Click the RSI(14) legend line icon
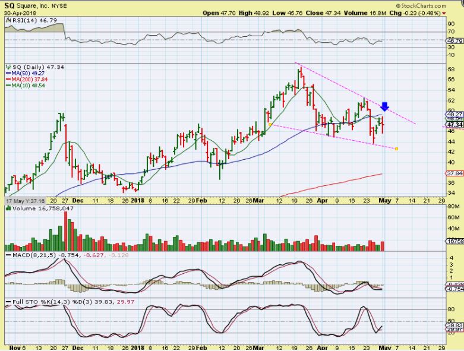Screen dimensions: 464x351 [8, 20]
